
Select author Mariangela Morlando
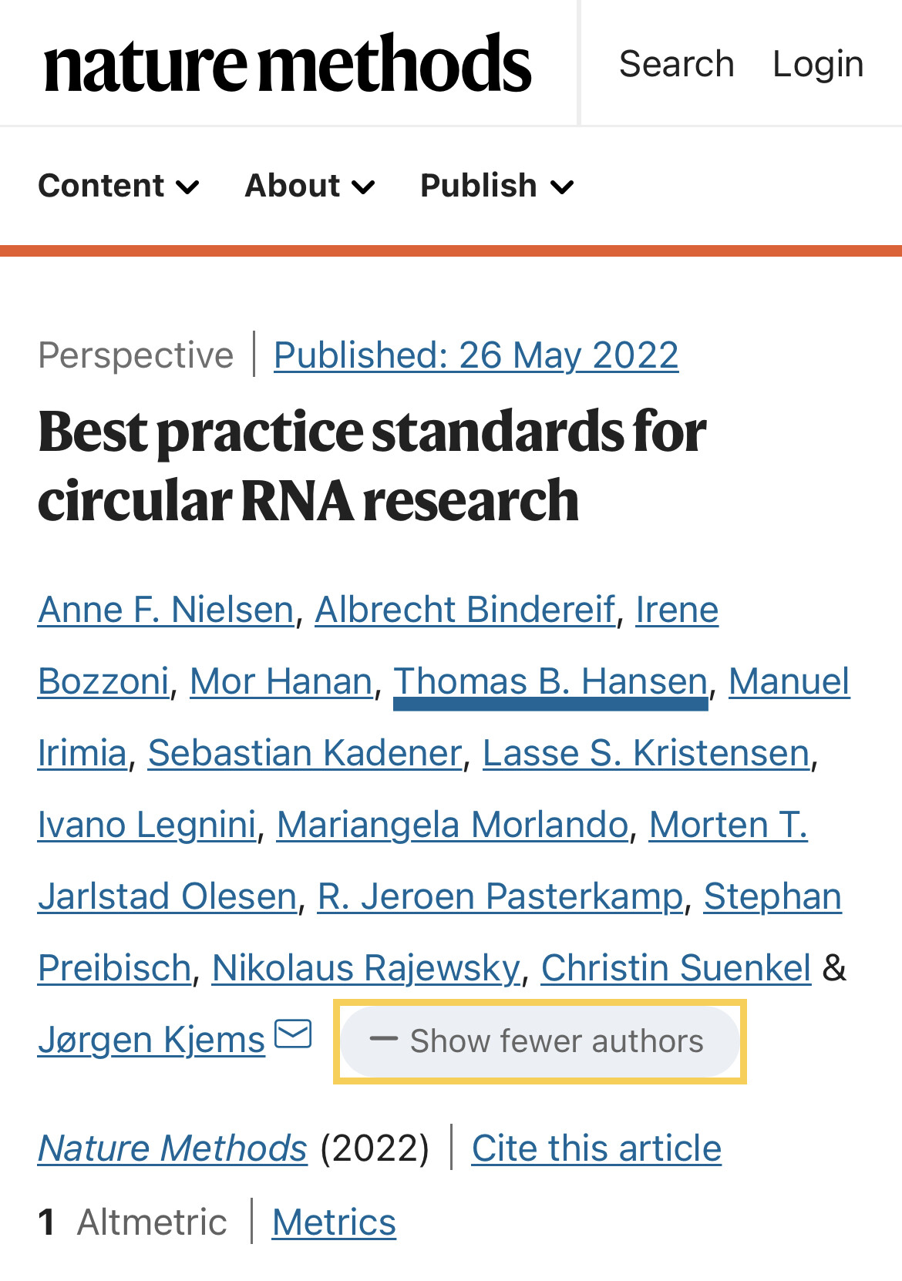click(x=453, y=825)
